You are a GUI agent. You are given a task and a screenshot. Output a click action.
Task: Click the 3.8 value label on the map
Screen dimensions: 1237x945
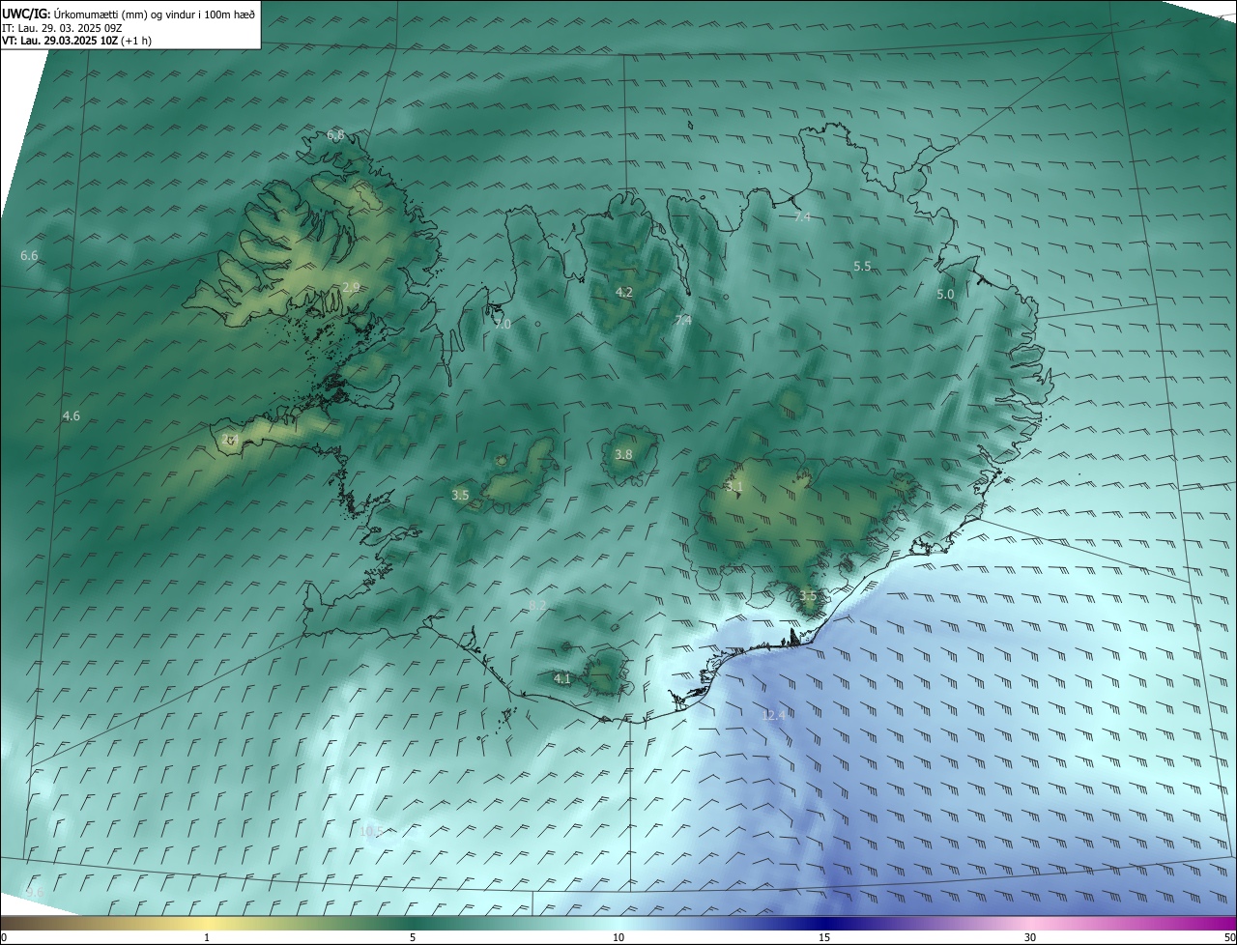click(623, 454)
